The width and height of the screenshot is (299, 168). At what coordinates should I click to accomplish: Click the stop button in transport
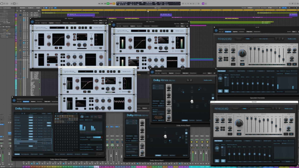click(x=105, y=4)
